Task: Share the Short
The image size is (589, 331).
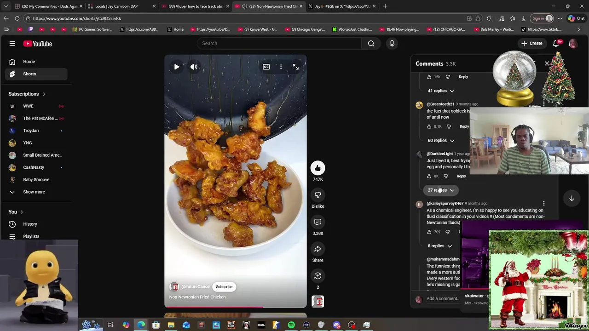Action: [318, 249]
